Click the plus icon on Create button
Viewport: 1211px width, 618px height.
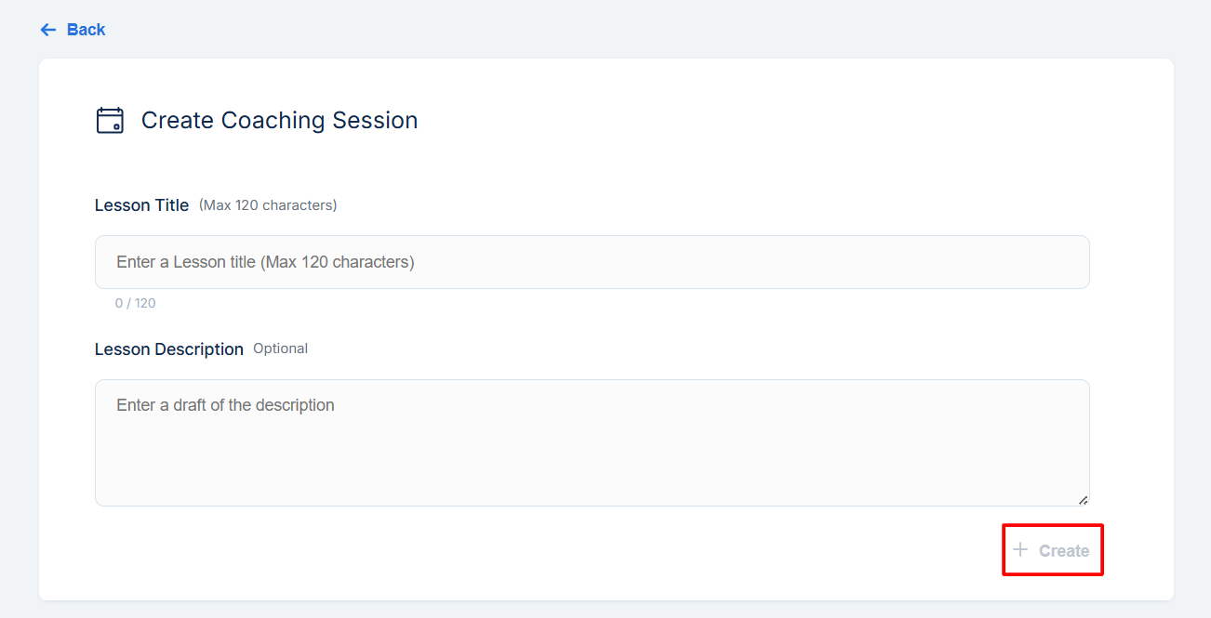click(x=1020, y=549)
